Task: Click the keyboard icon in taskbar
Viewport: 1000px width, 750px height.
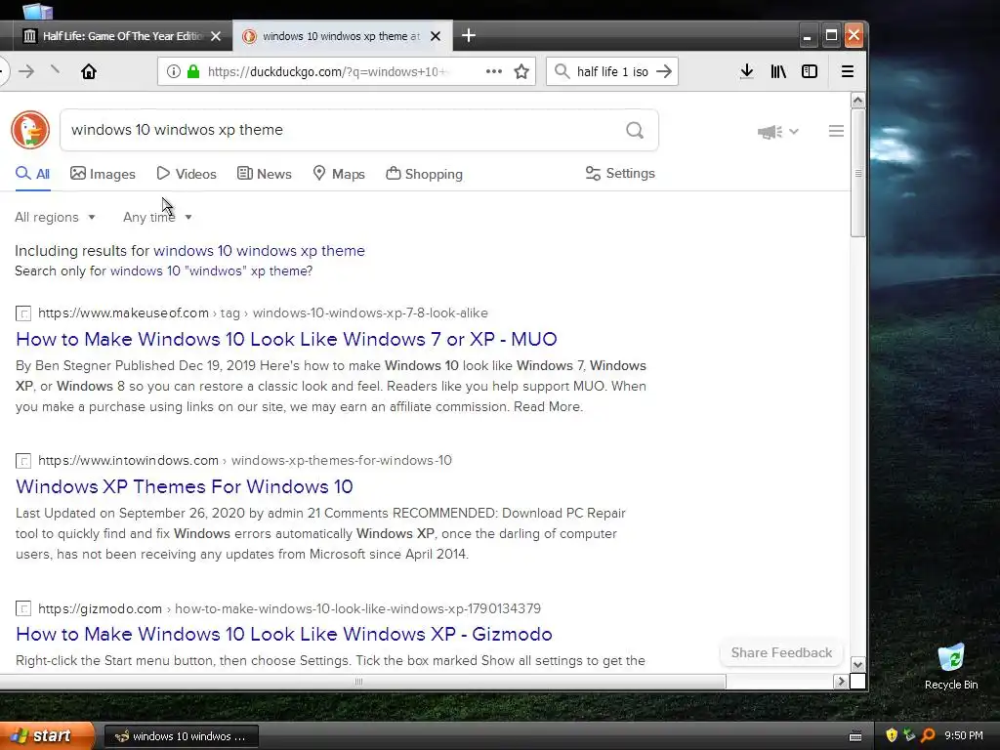Action: [855, 736]
